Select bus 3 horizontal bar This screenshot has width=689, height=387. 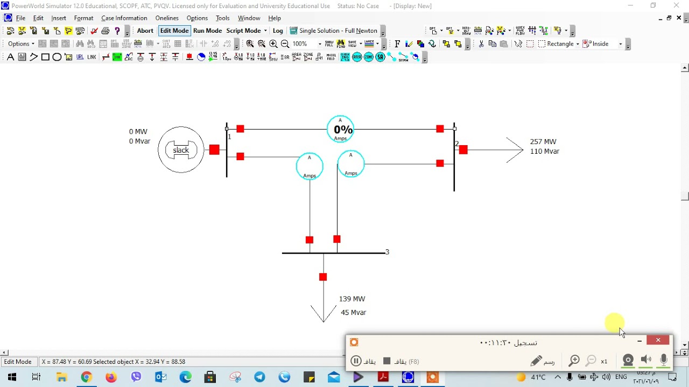[333, 253]
